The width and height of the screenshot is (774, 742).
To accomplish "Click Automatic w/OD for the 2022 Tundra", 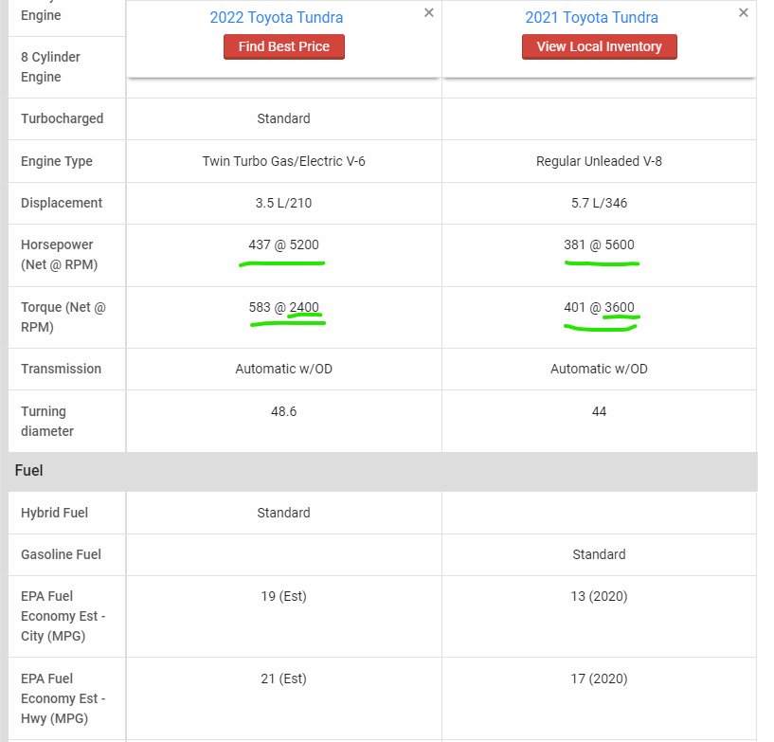I will [284, 369].
